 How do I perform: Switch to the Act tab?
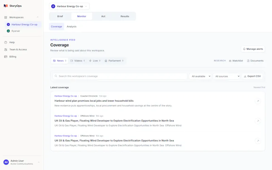tap(103, 16)
